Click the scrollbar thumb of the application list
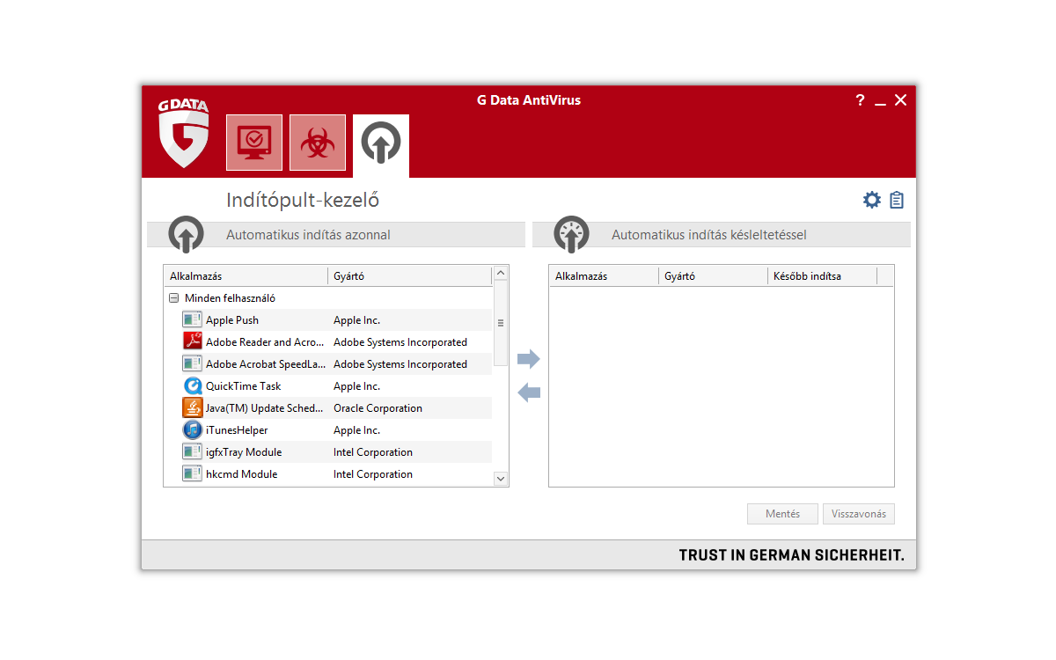Image resolution: width=1056 pixels, height=660 pixels. coord(501,323)
